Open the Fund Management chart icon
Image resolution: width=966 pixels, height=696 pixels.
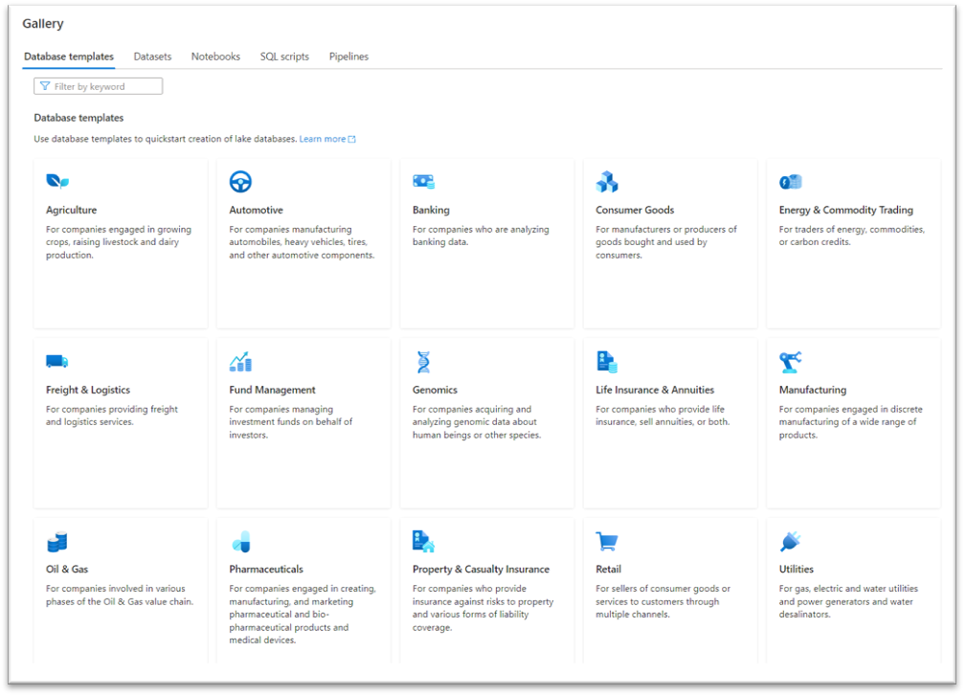[x=240, y=362]
